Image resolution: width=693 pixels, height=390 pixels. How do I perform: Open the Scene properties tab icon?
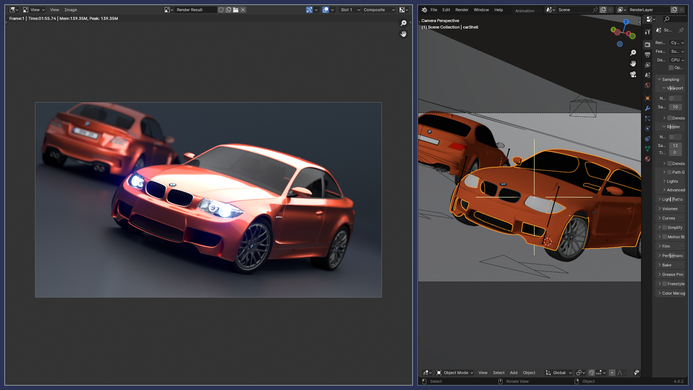click(x=648, y=75)
